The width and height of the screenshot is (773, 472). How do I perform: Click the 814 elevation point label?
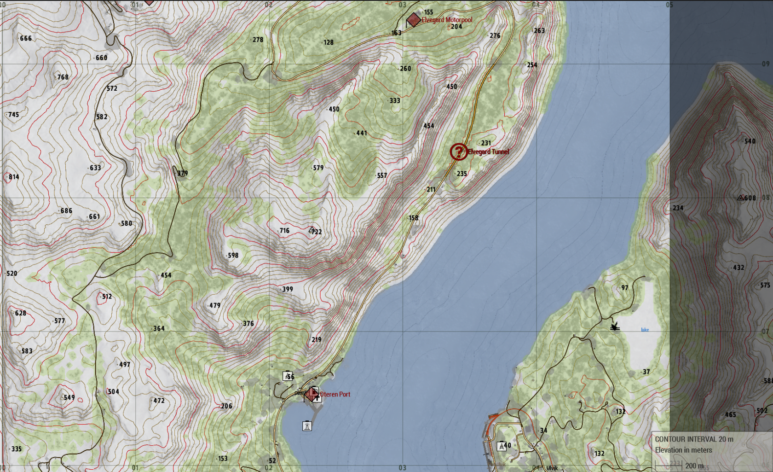(14, 177)
